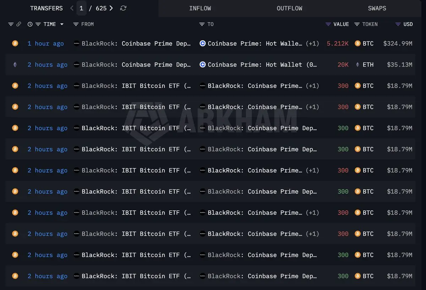Click the ETH token label
426x290 pixels.
[368, 65]
